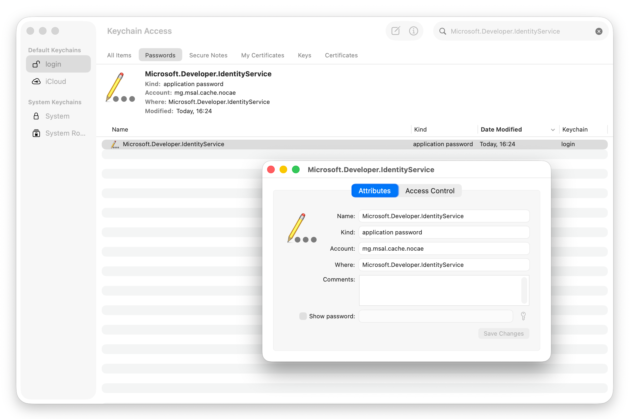Clear the search field with the X icon

pyautogui.click(x=599, y=31)
